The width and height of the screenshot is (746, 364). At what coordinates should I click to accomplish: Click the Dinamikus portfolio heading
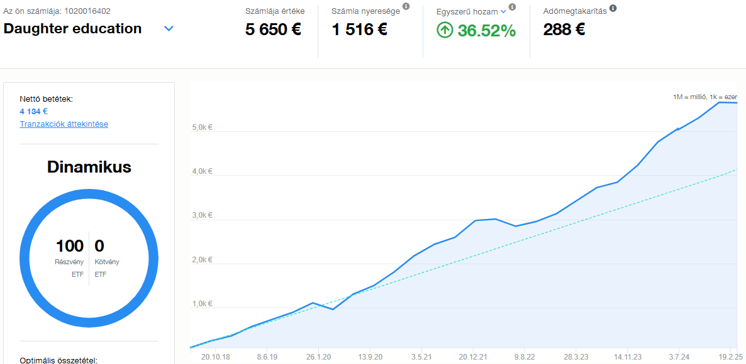pyautogui.click(x=89, y=166)
